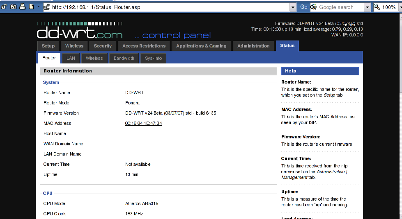Click the Firmware Version help heading
The width and height of the screenshot is (402, 219).
(301, 137)
